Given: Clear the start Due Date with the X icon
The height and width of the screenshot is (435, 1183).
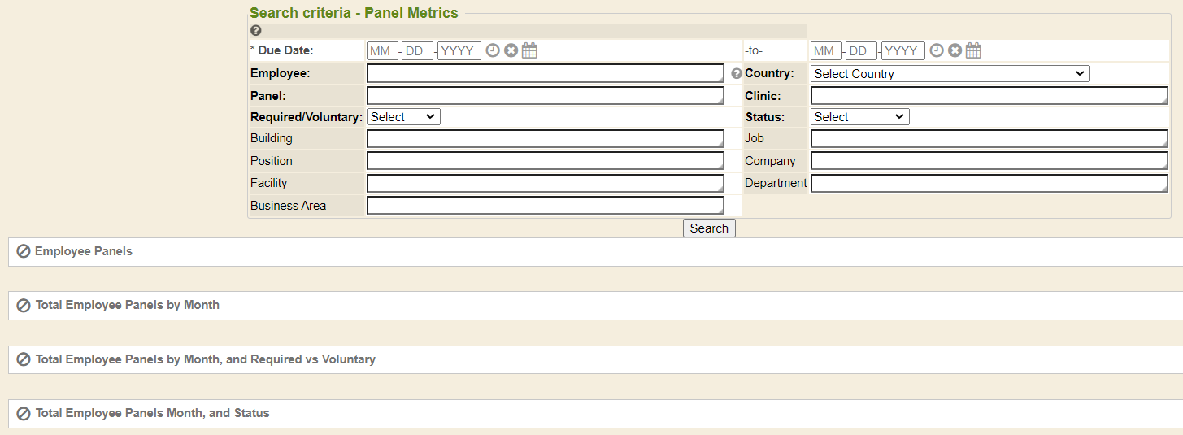Looking at the screenshot, I should pos(511,50).
